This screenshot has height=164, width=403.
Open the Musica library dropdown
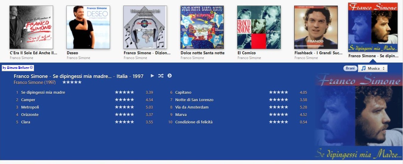(373, 68)
